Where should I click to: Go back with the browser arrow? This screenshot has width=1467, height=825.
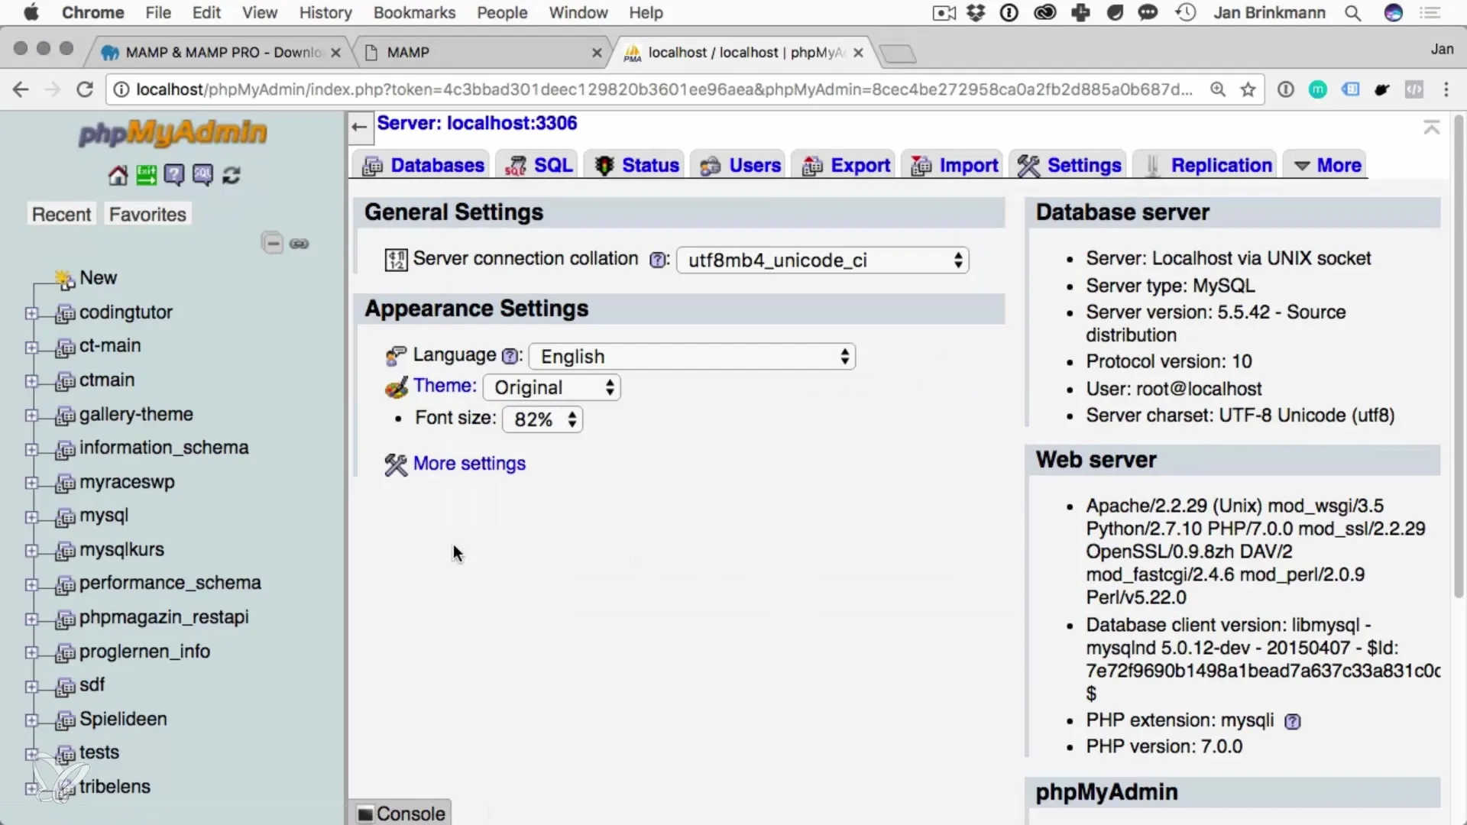point(21,89)
